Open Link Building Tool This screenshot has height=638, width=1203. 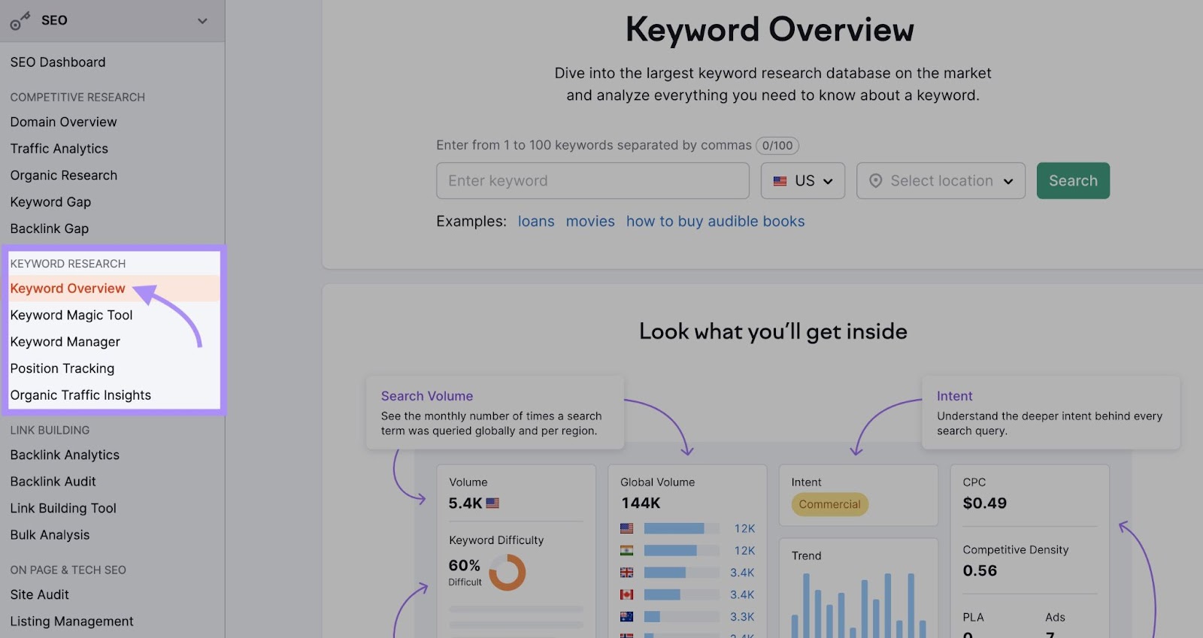pyautogui.click(x=63, y=508)
